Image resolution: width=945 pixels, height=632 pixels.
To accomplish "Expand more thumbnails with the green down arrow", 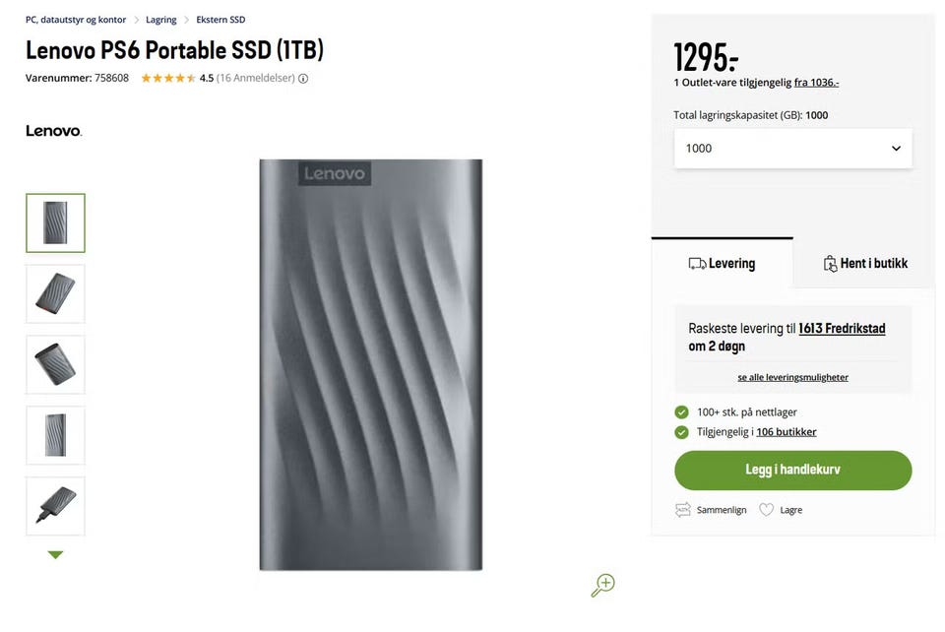I will pos(55,555).
